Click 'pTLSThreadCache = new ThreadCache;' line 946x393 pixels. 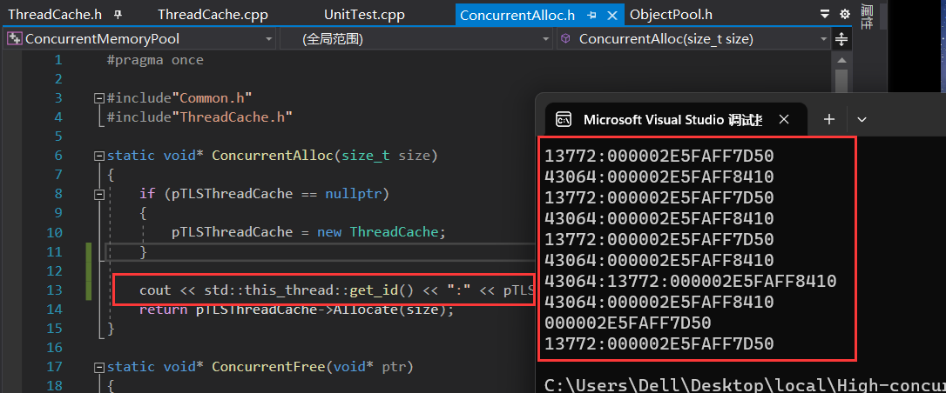(310, 232)
